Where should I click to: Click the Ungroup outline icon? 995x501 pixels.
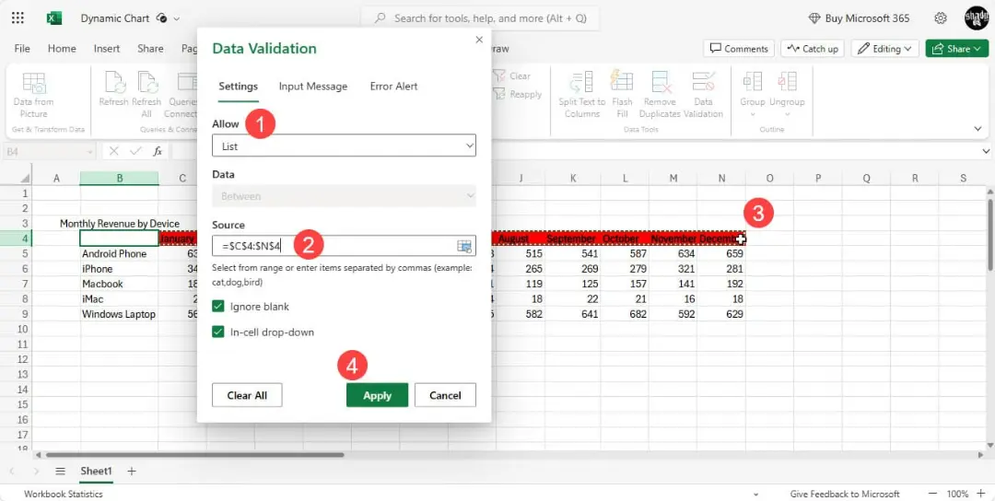click(x=788, y=82)
